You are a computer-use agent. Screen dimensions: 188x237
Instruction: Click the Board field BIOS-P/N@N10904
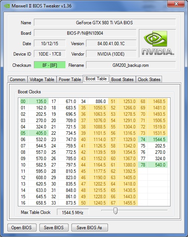click(x=85, y=33)
